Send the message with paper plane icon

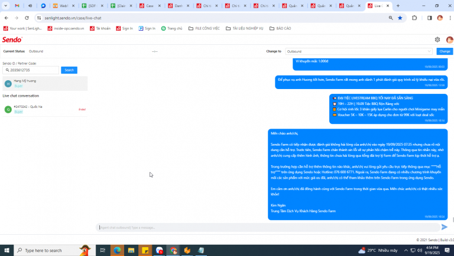445,227
